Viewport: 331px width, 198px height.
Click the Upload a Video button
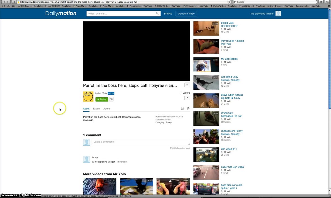[186, 13]
